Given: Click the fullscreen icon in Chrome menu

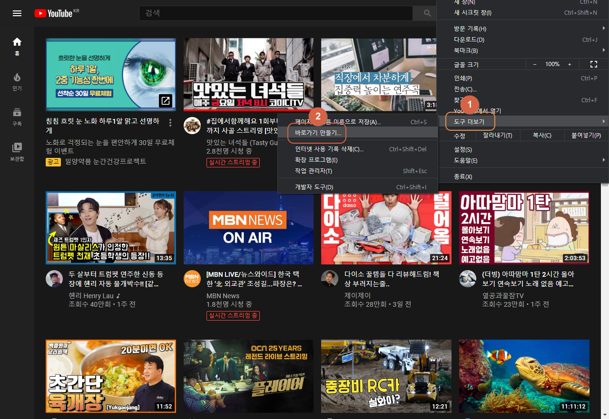Looking at the screenshot, I should 593,64.
